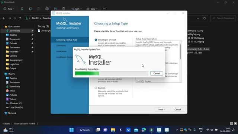Switch Explorer to large thumbnails view
The height and width of the screenshot is (134, 238).
click(235, 124)
